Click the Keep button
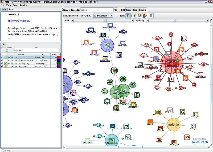Viewport: 213px width, 152px height. coord(129,10)
